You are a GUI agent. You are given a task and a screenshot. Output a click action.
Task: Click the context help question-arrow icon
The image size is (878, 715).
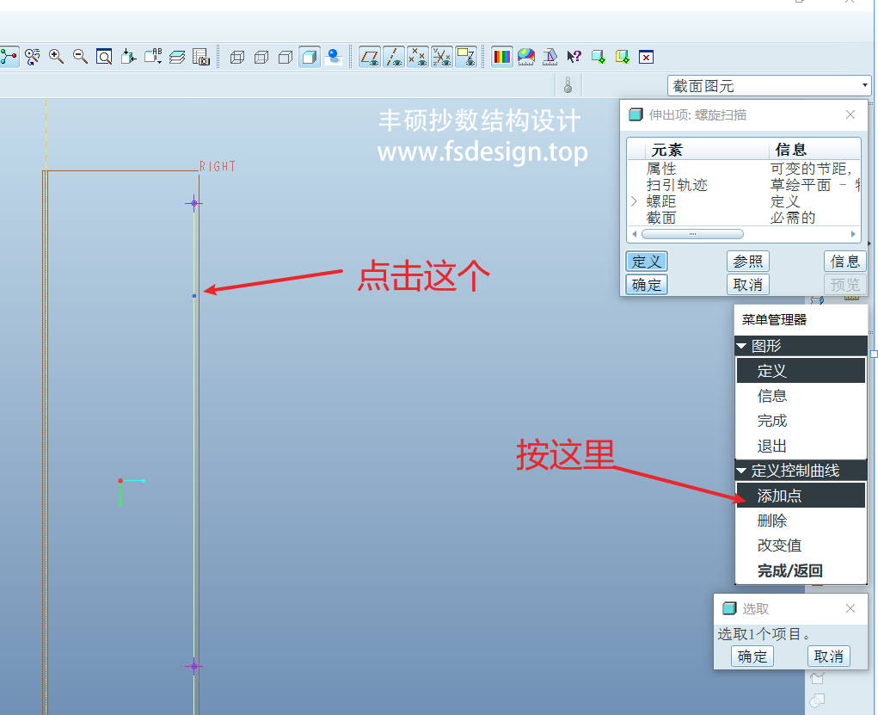point(574,57)
